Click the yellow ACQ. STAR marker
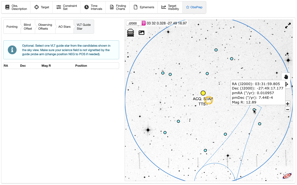The height and width of the screenshot is (185, 297). click(203, 93)
